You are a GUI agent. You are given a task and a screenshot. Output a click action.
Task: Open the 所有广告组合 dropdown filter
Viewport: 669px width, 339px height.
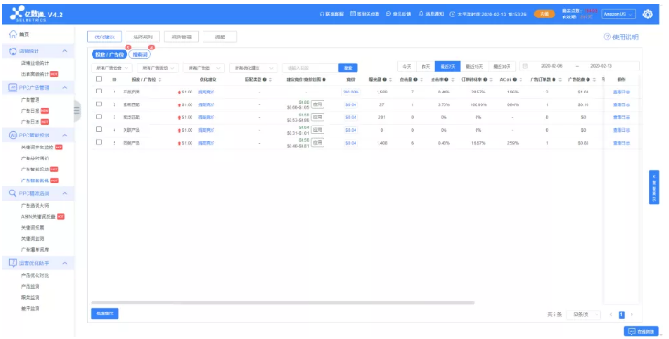click(x=112, y=68)
